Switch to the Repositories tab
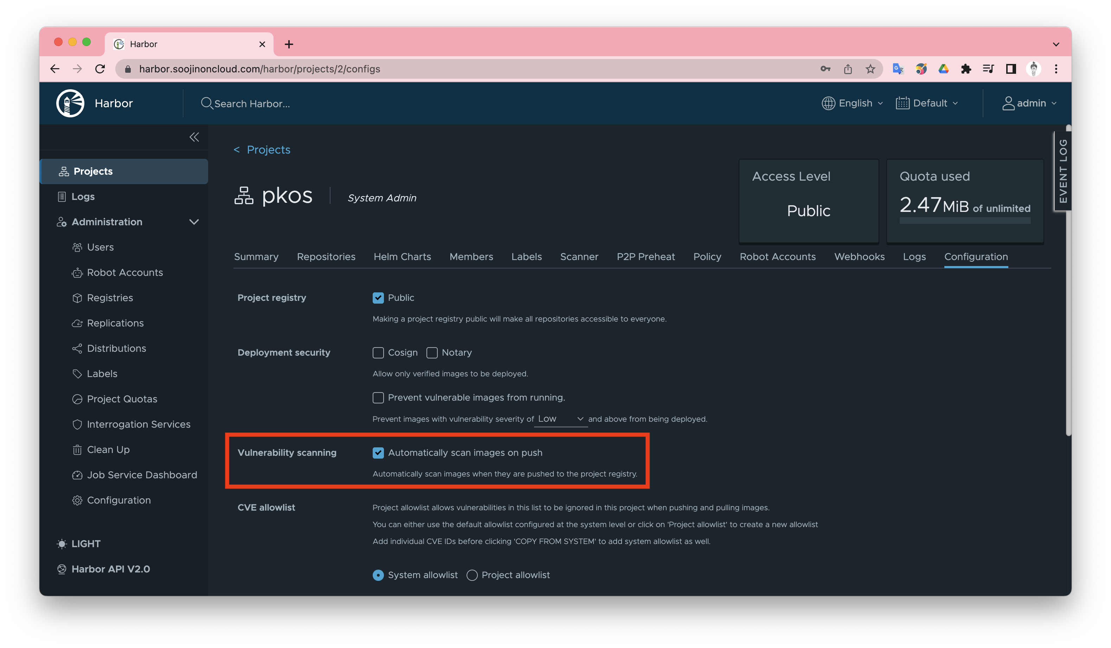Image resolution: width=1111 pixels, height=648 pixels. coord(326,257)
